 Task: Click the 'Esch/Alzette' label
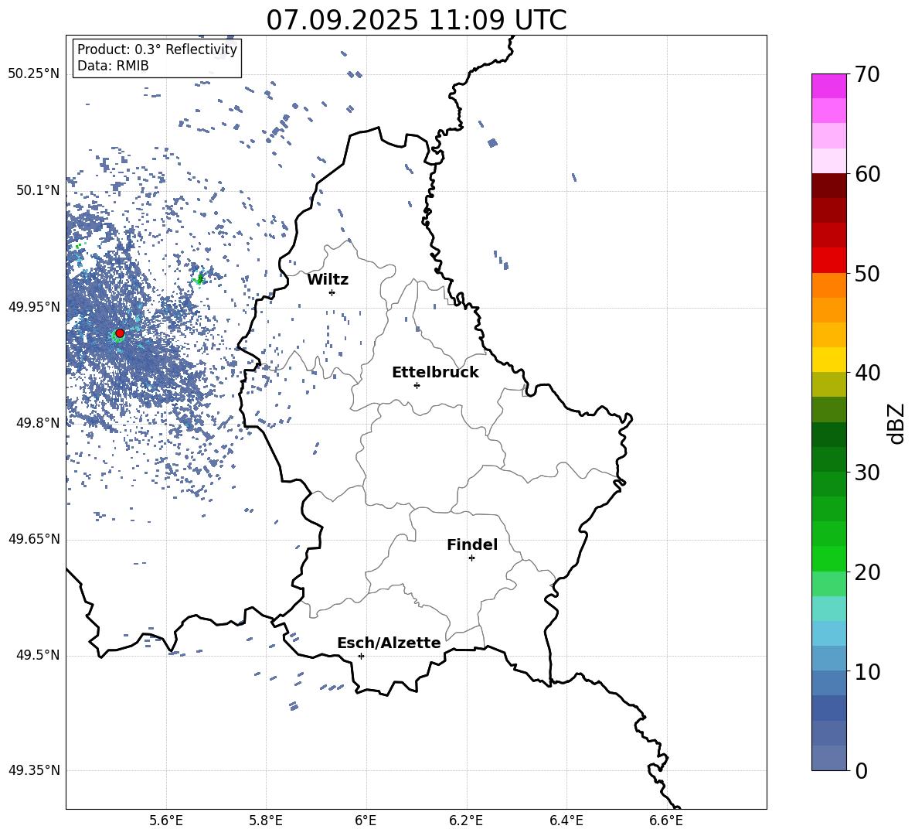[x=389, y=643]
